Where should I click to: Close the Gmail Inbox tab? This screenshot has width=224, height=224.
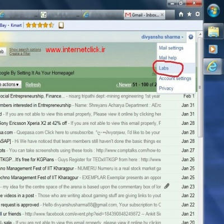pyautogui.click(x=162, y=15)
